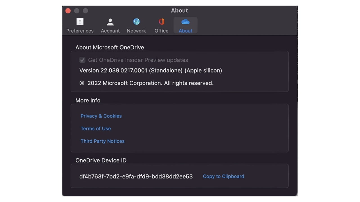The width and height of the screenshot is (360, 202).
Task: Click the More Info section heading
Action: (x=88, y=100)
